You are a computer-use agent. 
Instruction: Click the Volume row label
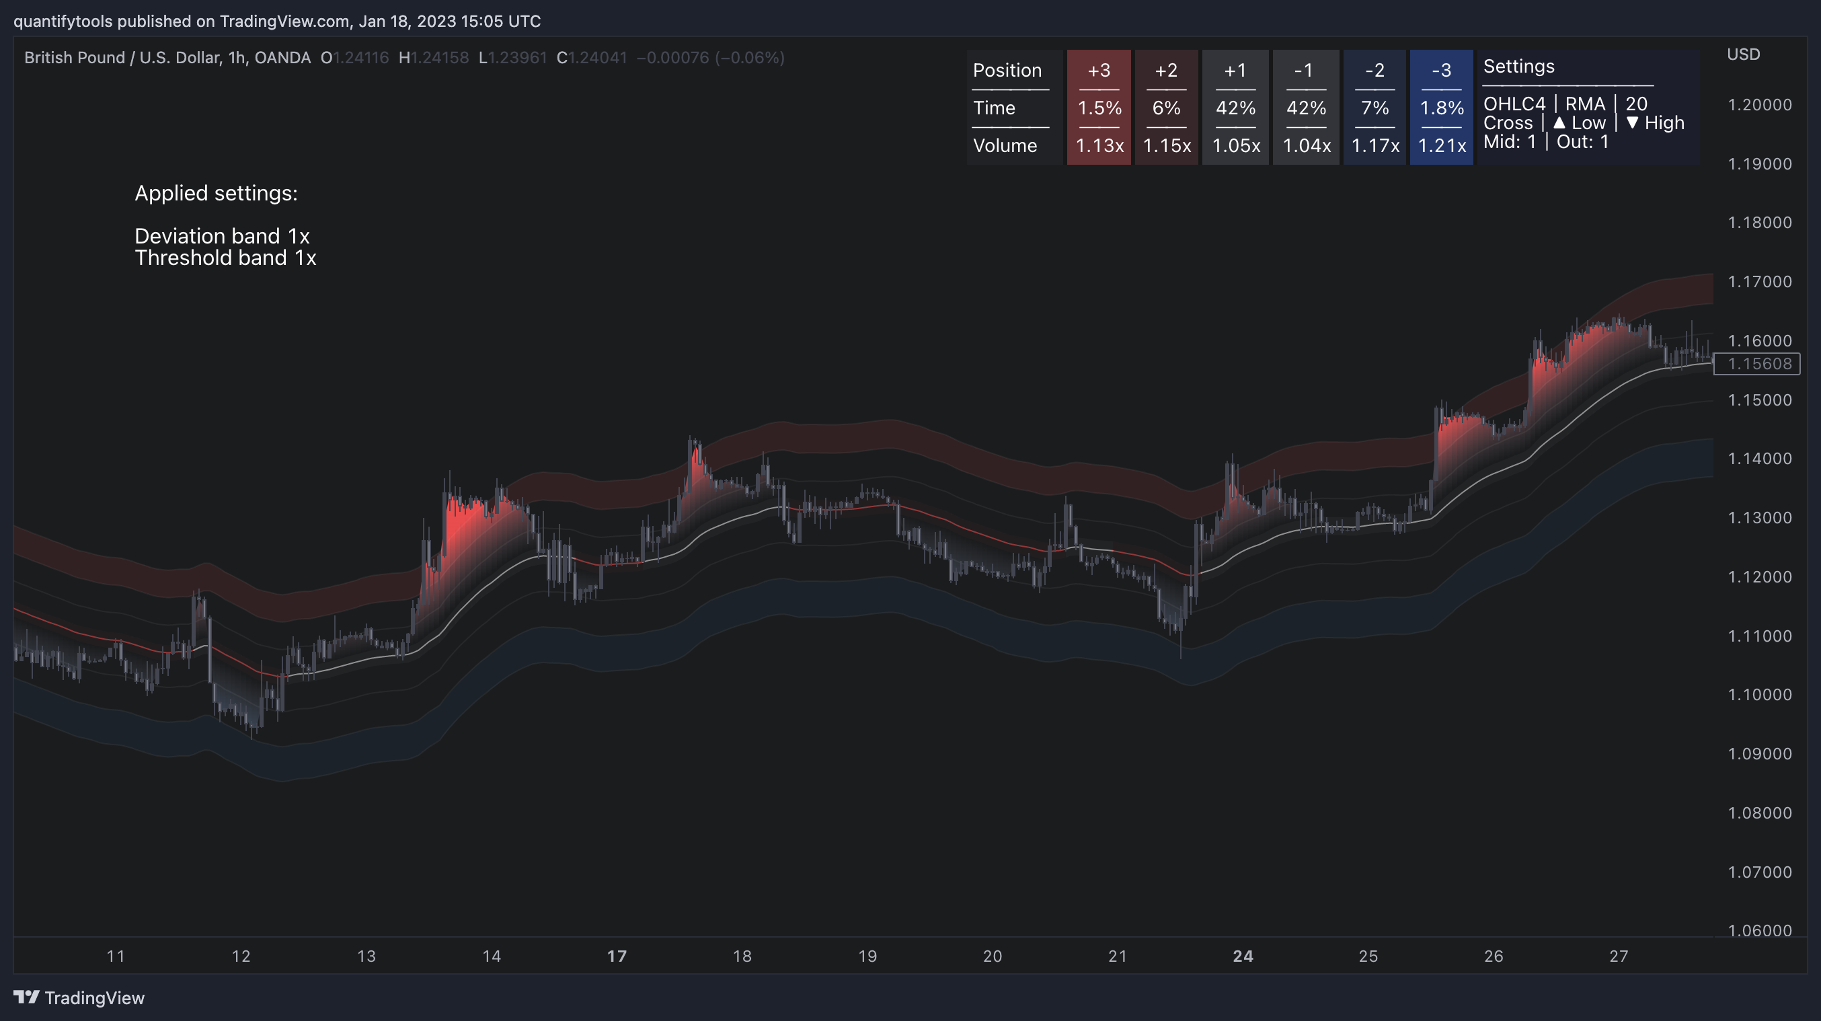[x=1005, y=146]
